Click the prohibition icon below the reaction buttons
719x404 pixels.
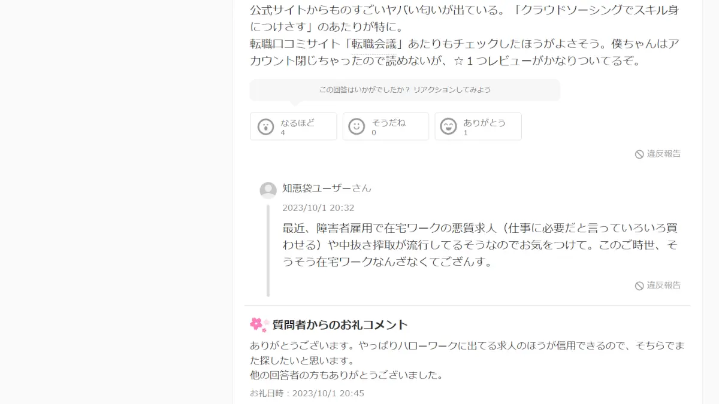click(639, 154)
